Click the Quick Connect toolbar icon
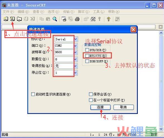 13,19
